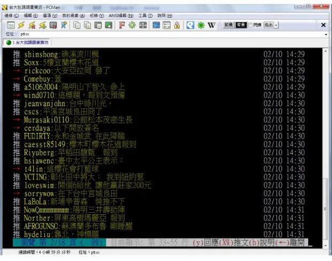This screenshot has width=332, height=261.
Task: Select the 台大批踢踢實業坊 connection tab
Action: tap(27, 42)
